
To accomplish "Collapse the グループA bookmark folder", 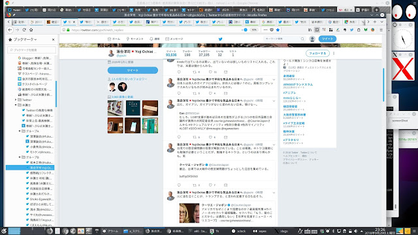I will click(20, 131).
